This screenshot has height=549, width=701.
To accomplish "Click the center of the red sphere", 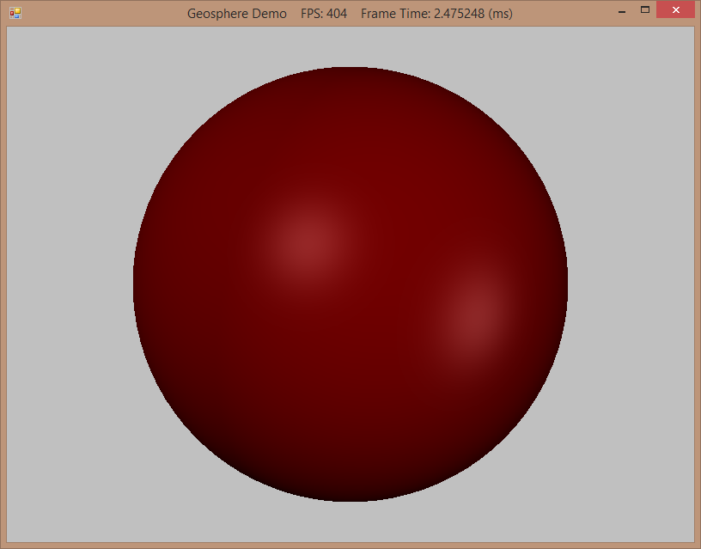I will pyautogui.click(x=350, y=284).
